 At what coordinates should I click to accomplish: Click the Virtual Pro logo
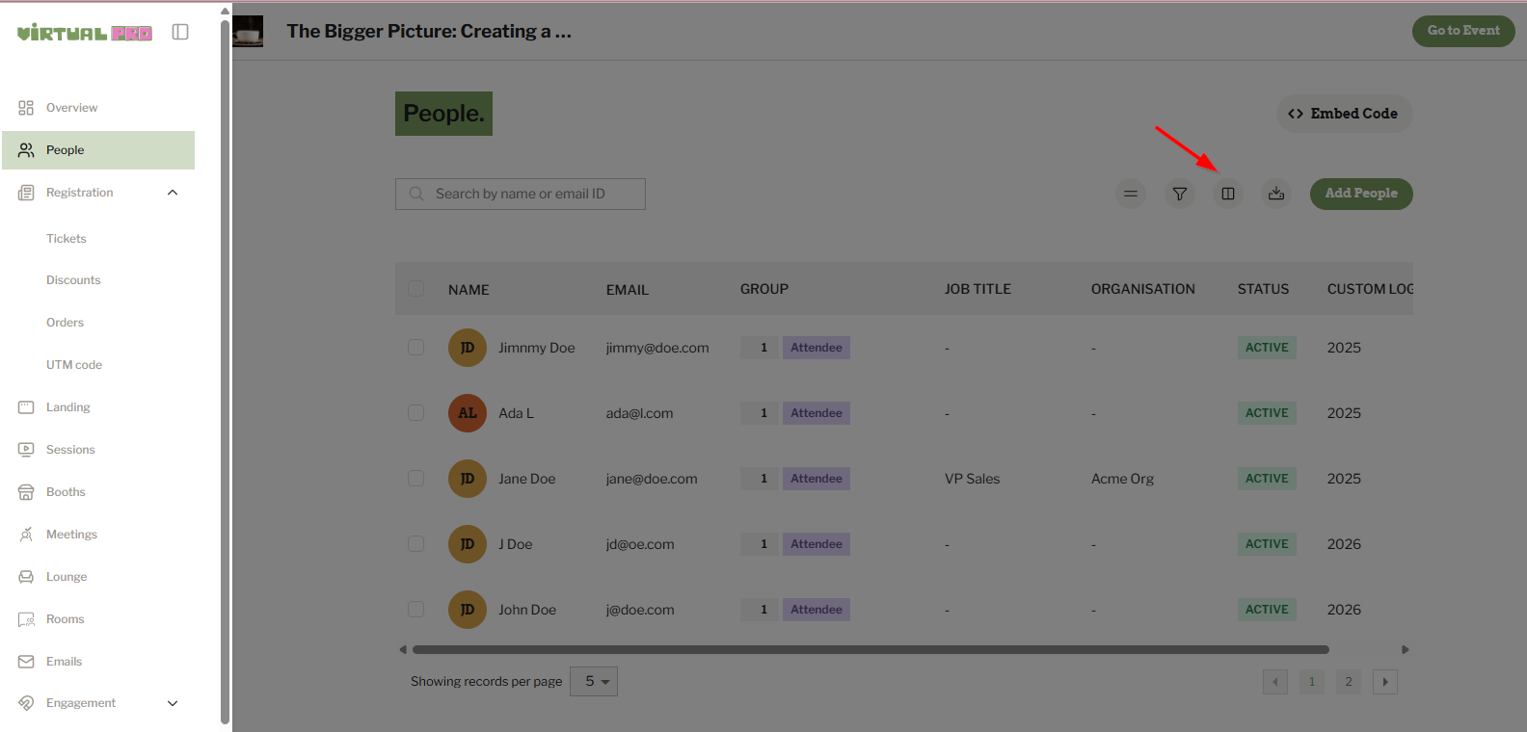coord(85,33)
